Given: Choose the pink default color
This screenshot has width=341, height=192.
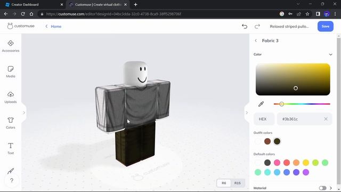Looking at the screenshot, I should click(x=277, y=163).
